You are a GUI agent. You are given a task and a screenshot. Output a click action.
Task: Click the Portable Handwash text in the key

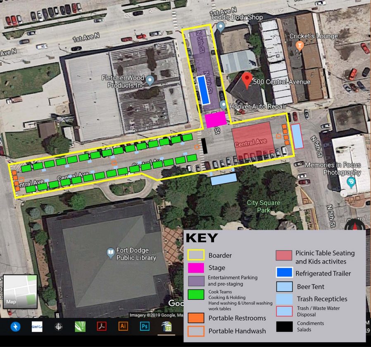[237, 331]
